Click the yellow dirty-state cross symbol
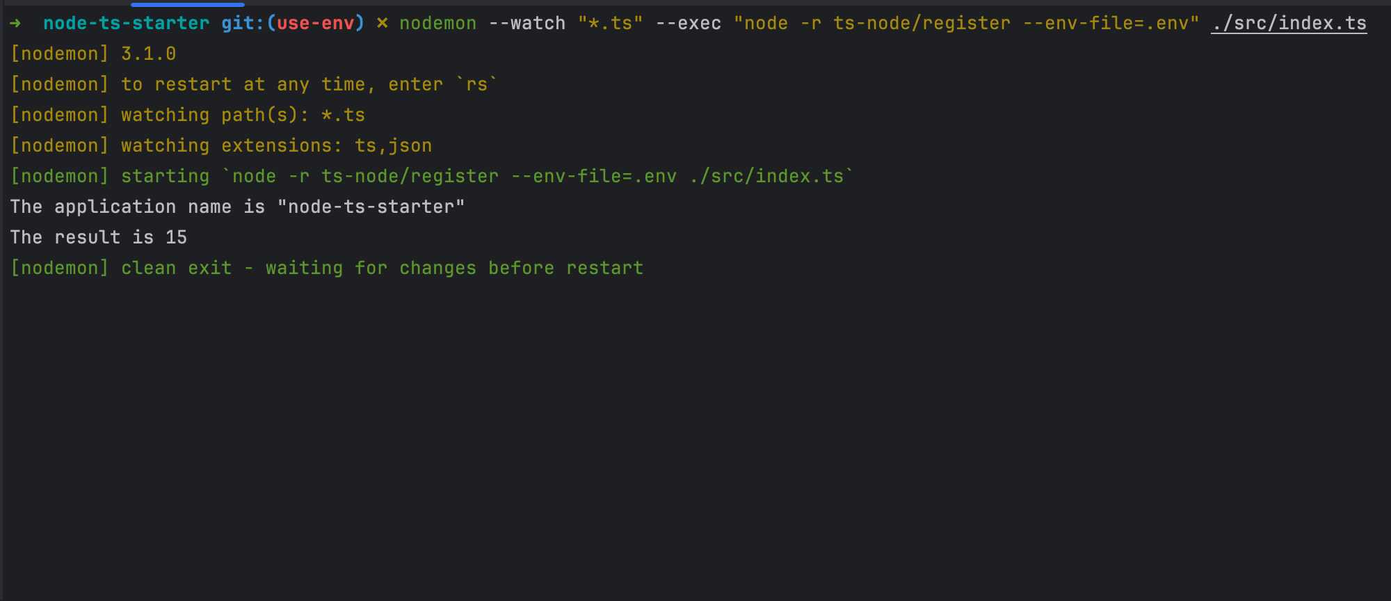1391x601 pixels. 382,24
